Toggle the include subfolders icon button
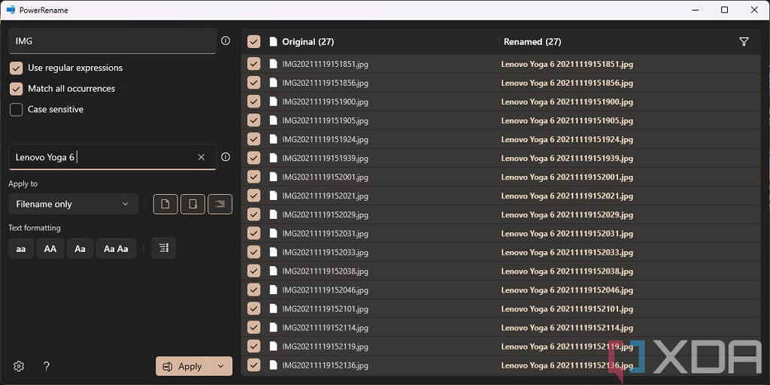The width and height of the screenshot is (770, 385). click(220, 204)
